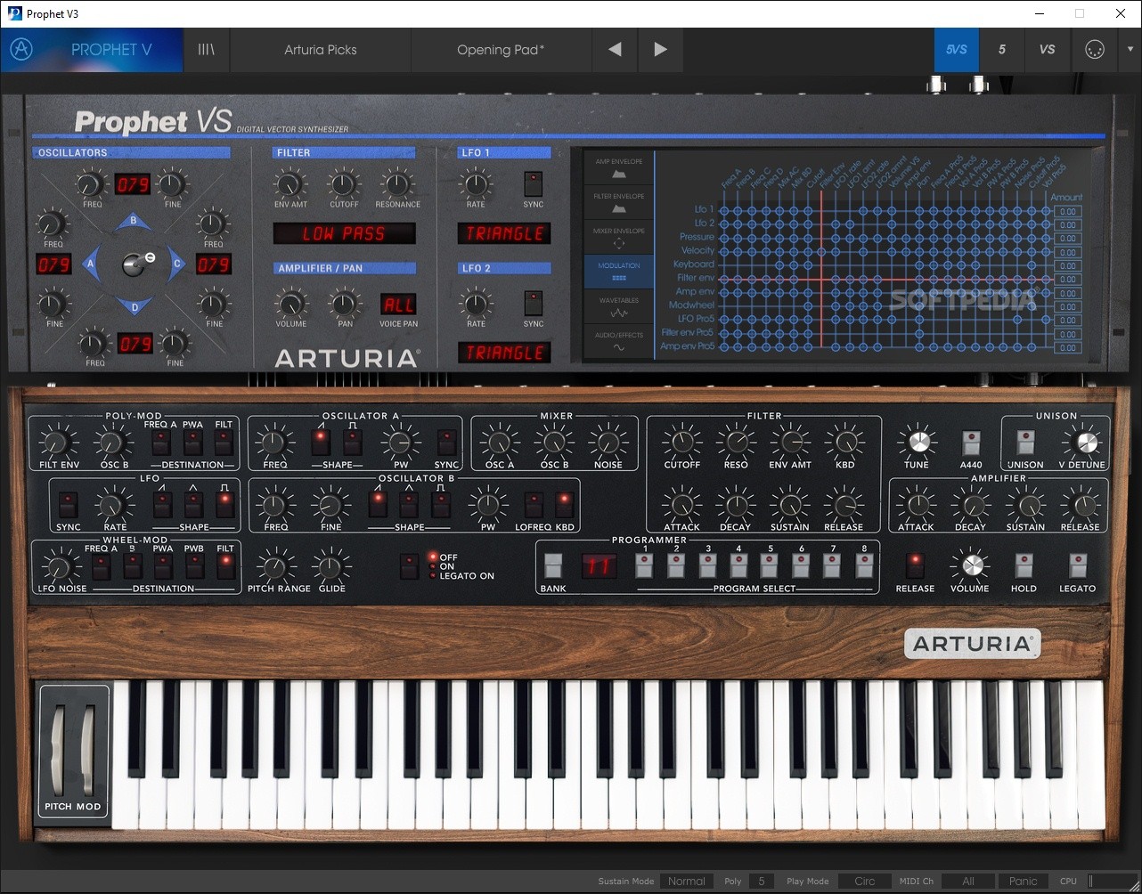Select program 1 button
1142x894 pixels.
(x=646, y=566)
